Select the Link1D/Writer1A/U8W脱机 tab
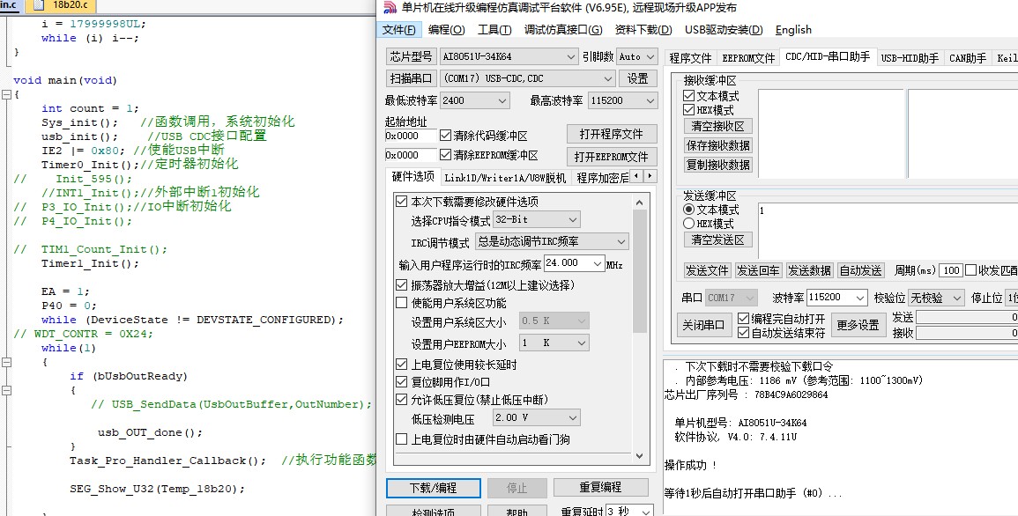This screenshot has height=516, width=1018. point(505,178)
